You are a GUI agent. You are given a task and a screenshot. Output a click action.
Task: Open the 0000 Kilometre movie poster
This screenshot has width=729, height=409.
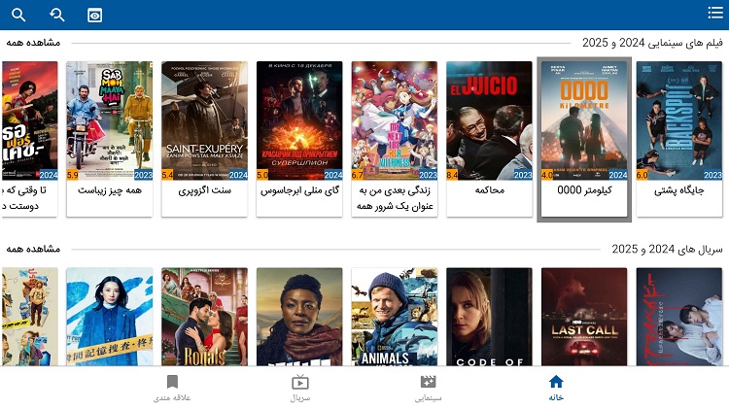(x=584, y=120)
